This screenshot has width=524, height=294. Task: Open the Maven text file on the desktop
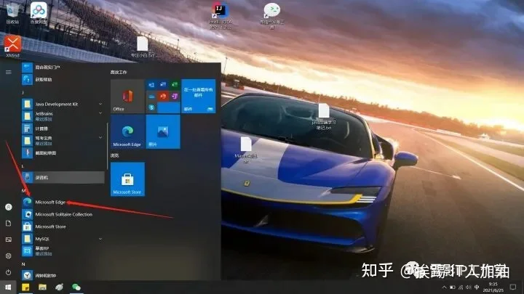[246, 150]
